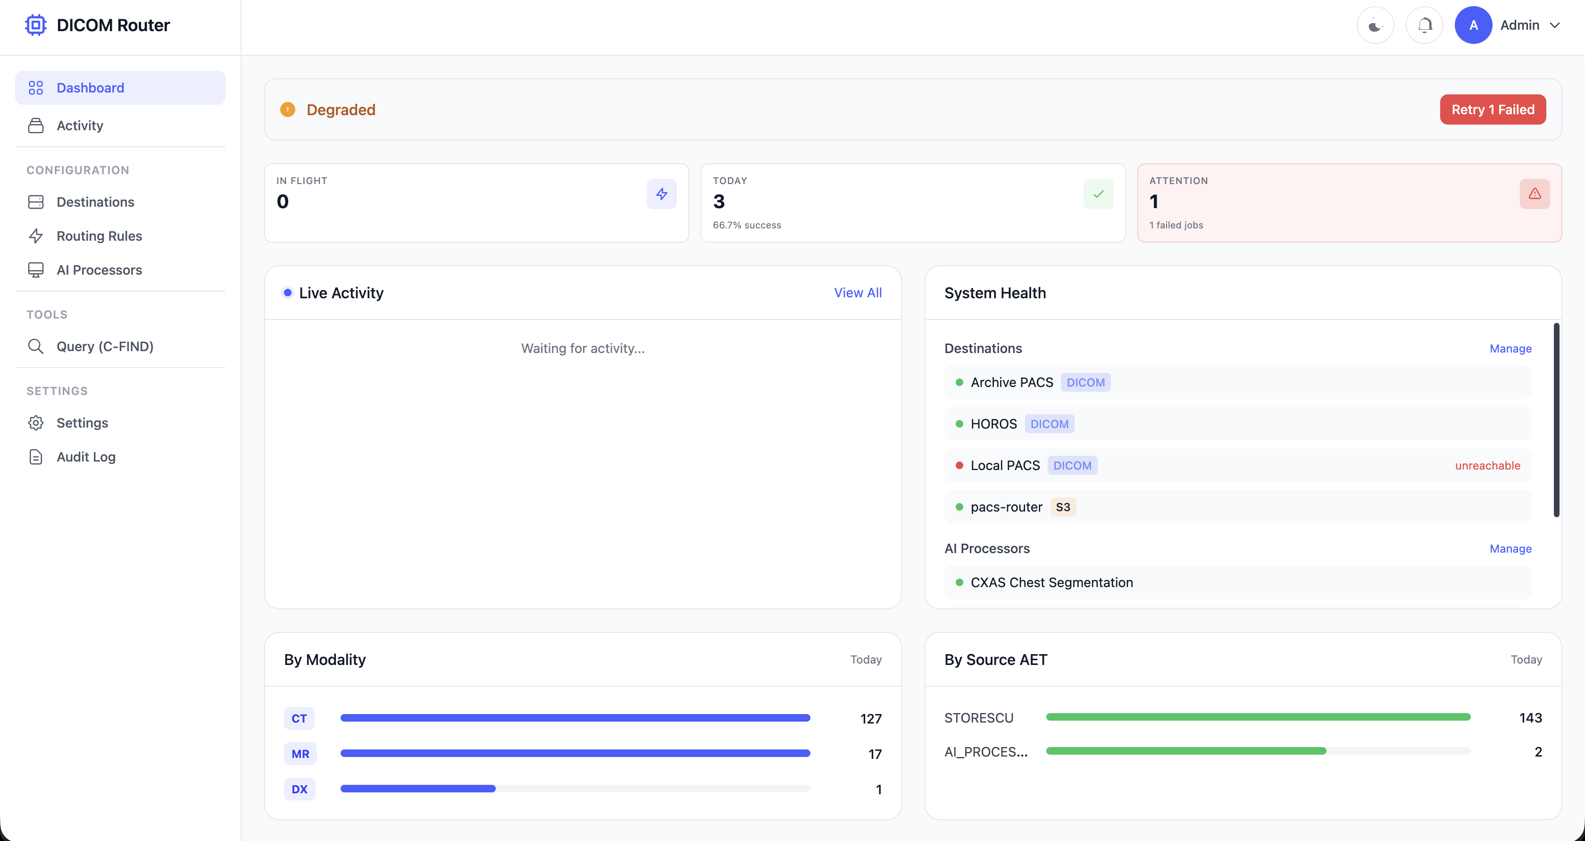This screenshot has width=1585, height=841.
Task: Click the green checkmark on the Today card
Action: click(x=1098, y=194)
